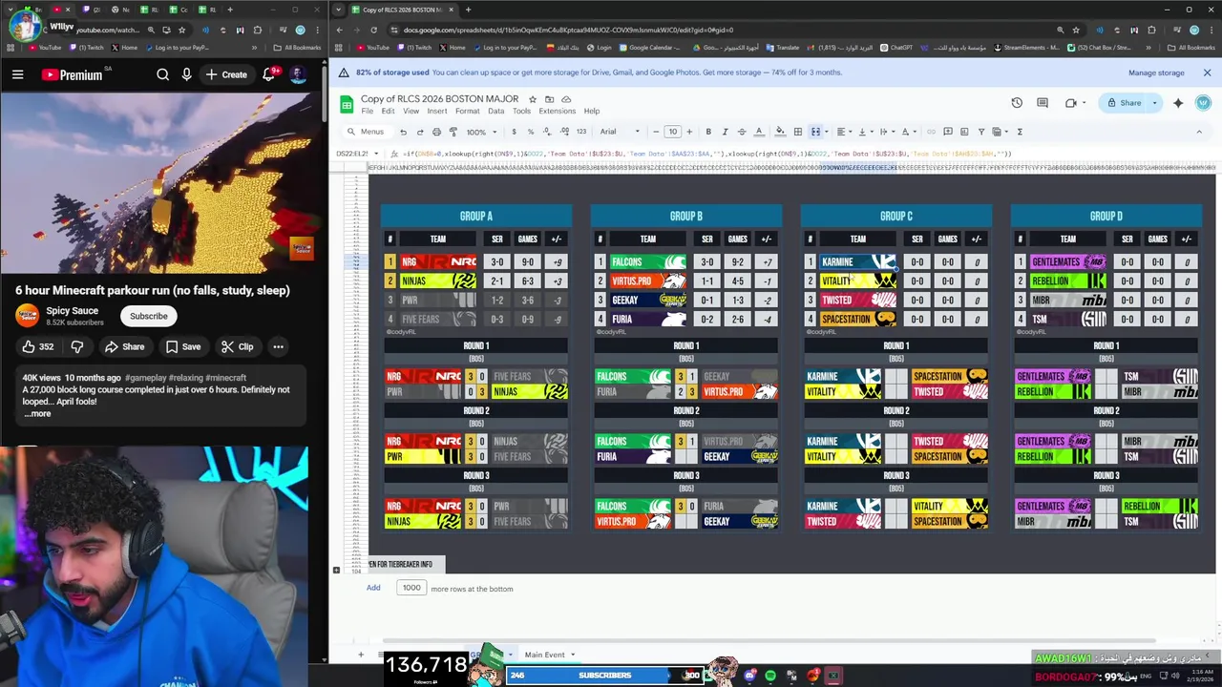Move the document to a folder
Image resolution: width=1222 pixels, height=687 pixels.
point(549,99)
